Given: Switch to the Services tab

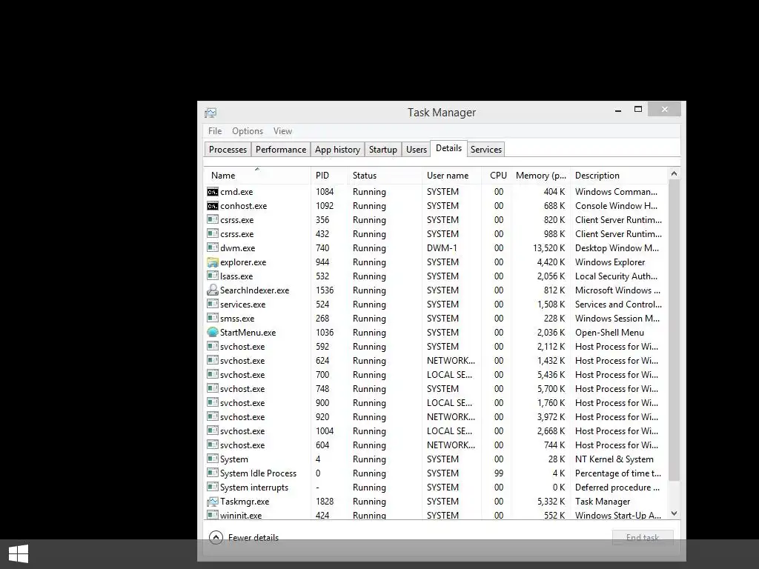Looking at the screenshot, I should (x=486, y=150).
